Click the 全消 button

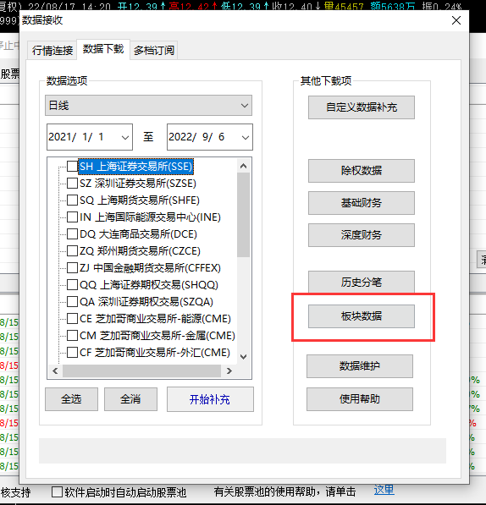[130, 399]
